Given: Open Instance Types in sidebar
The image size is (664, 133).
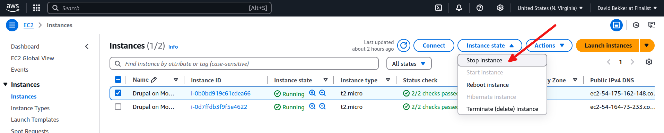Looking at the screenshot, I should point(30,108).
